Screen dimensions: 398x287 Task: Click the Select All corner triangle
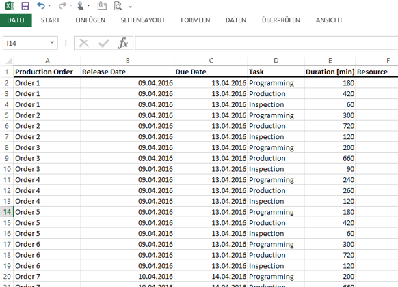click(x=8, y=61)
